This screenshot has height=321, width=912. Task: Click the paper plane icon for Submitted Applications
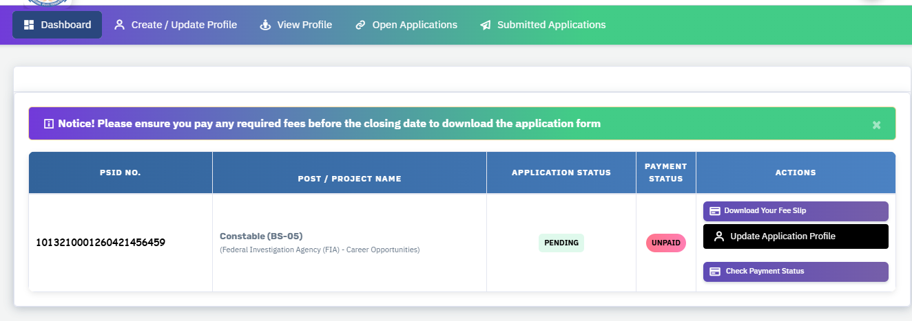(x=486, y=25)
